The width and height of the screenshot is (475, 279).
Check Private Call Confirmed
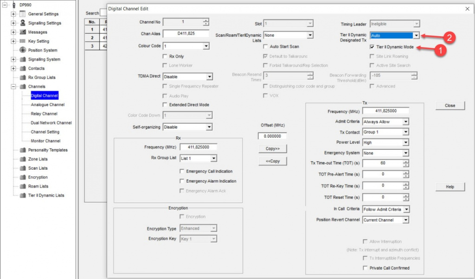(365, 268)
